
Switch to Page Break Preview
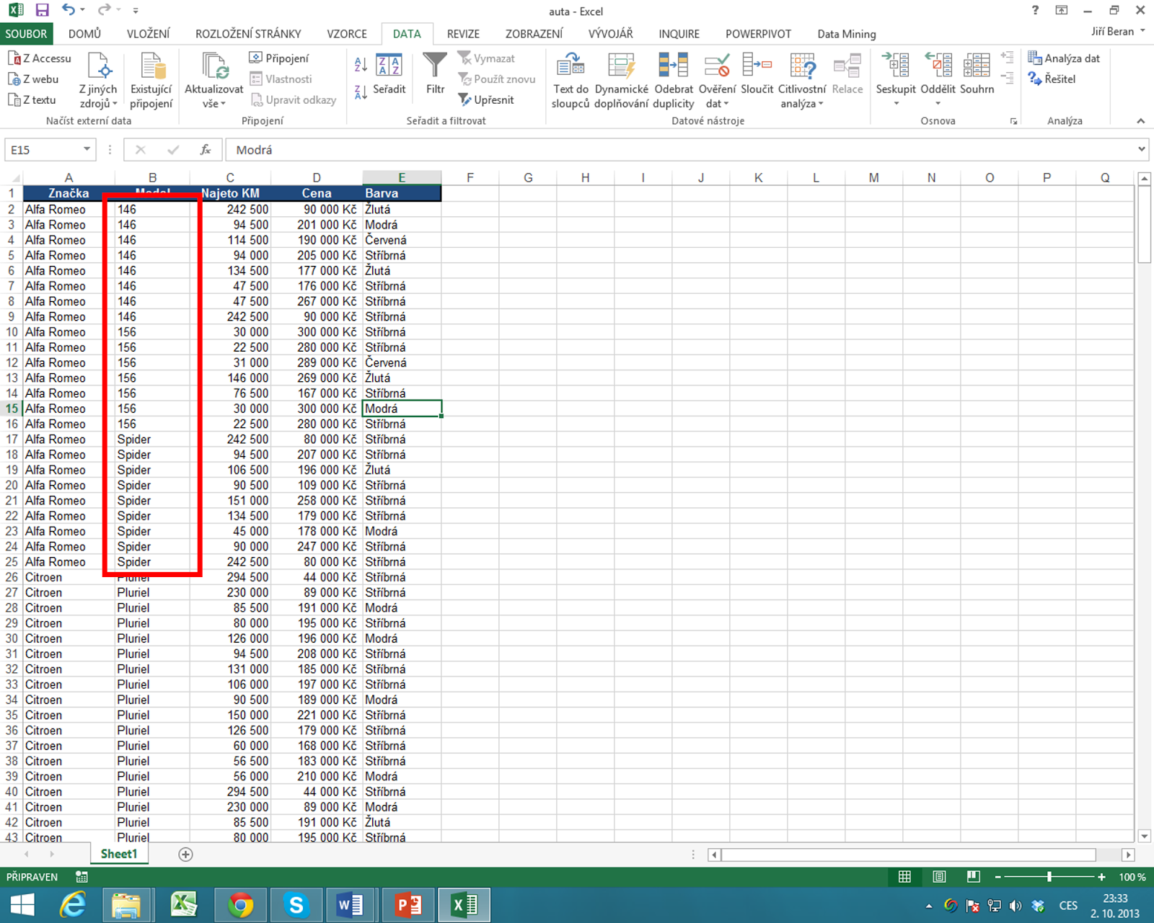(x=973, y=877)
